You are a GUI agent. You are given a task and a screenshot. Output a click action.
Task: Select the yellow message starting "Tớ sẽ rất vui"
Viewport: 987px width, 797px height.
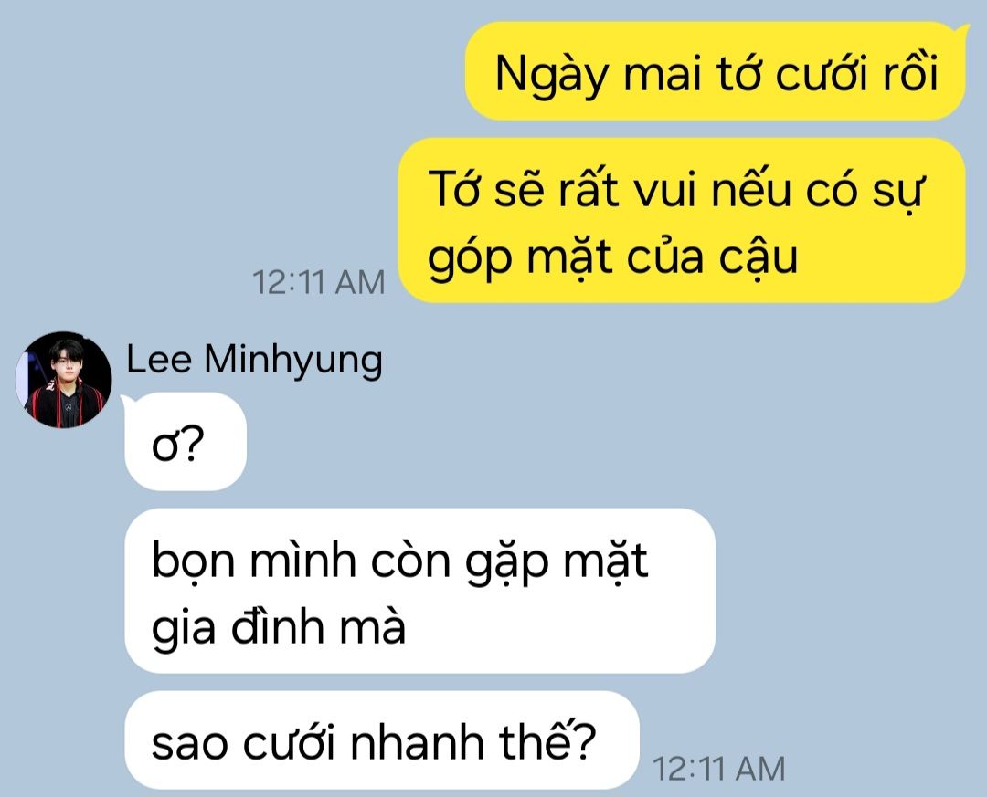click(x=682, y=220)
